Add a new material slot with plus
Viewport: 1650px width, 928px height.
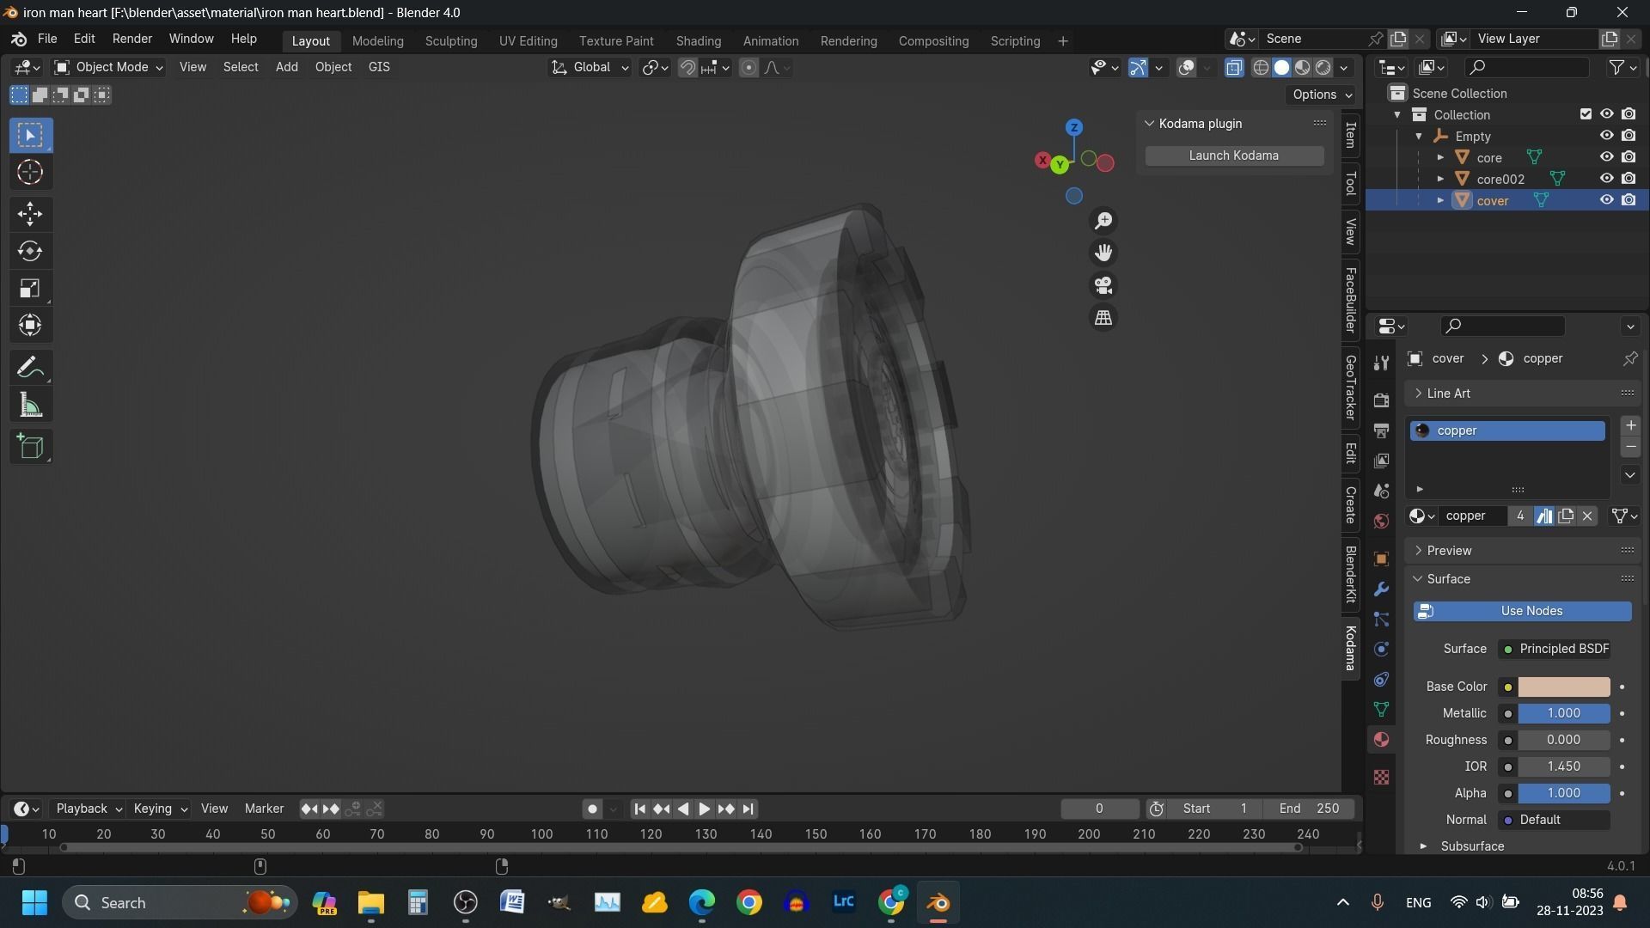[1630, 425]
